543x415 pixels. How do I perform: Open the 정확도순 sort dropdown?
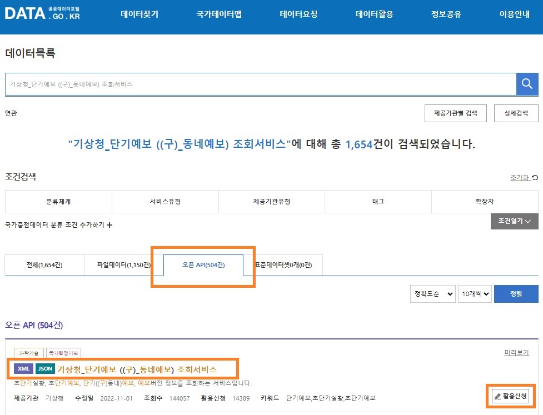click(433, 294)
